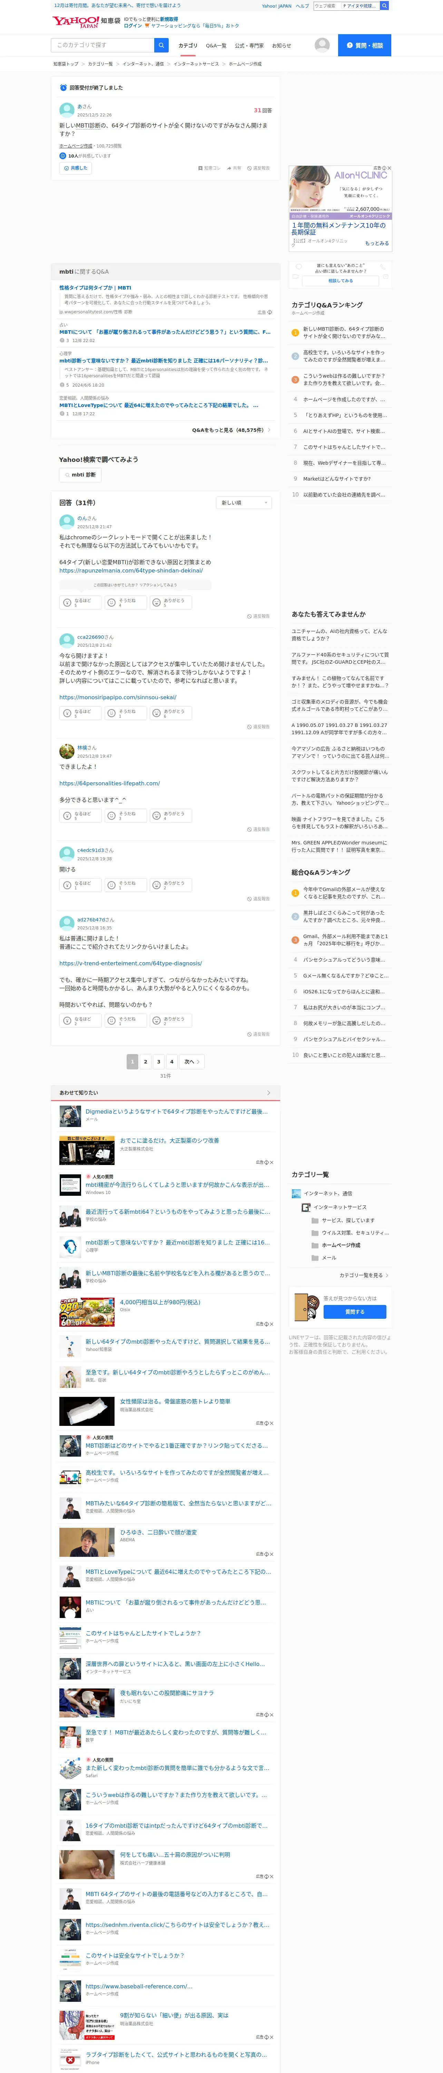The image size is (443, 2073).
Task: Open the ホームページ作成 category link under the question
Action: 76,146
